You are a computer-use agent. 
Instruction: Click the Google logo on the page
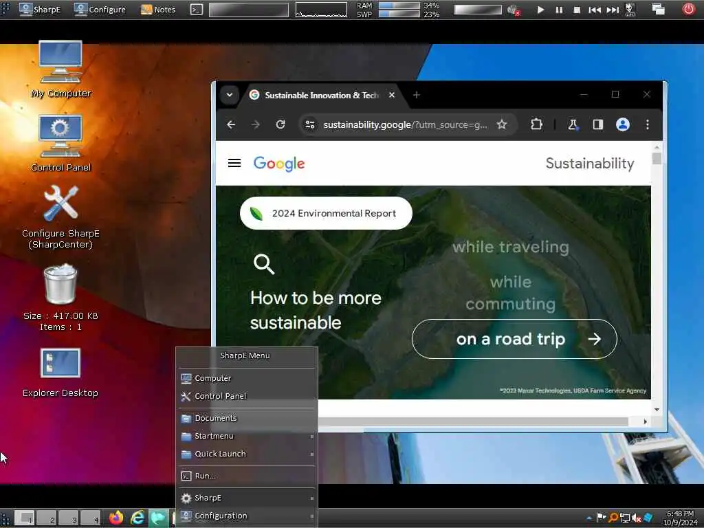tap(279, 164)
